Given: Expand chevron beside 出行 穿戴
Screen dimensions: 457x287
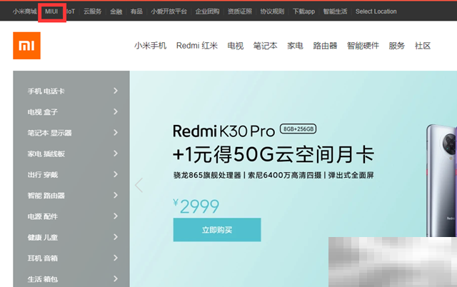Looking at the screenshot, I should click(x=116, y=174).
